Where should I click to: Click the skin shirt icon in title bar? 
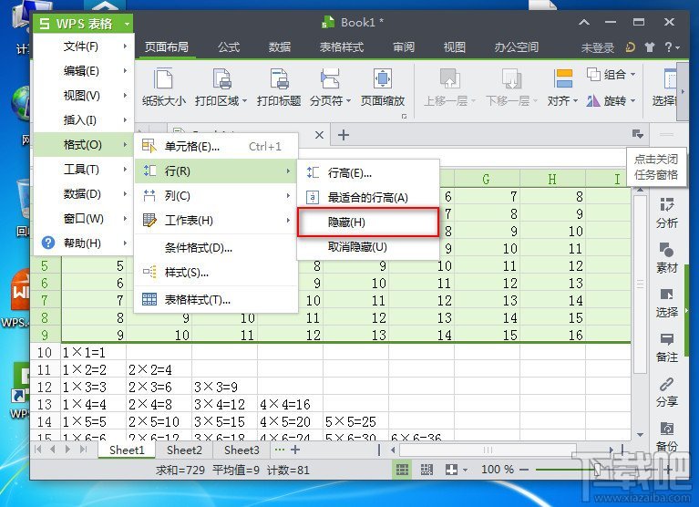(x=650, y=47)
